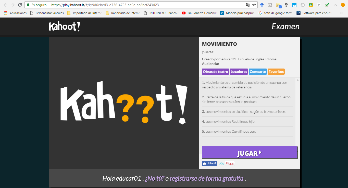The image size is (348, 188).
Task: Click the Pío tweet link
Action: click(x=222, y=163)
